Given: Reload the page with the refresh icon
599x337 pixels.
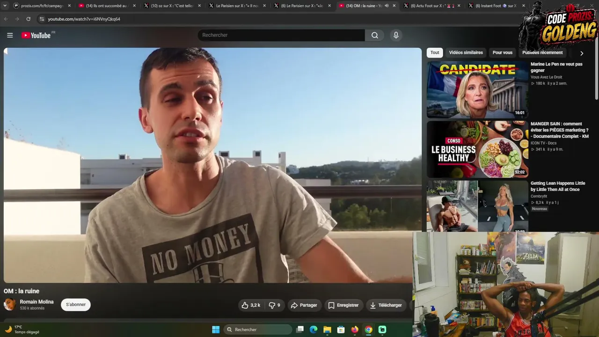Looking at the screenshot, I should click(28, 19).
